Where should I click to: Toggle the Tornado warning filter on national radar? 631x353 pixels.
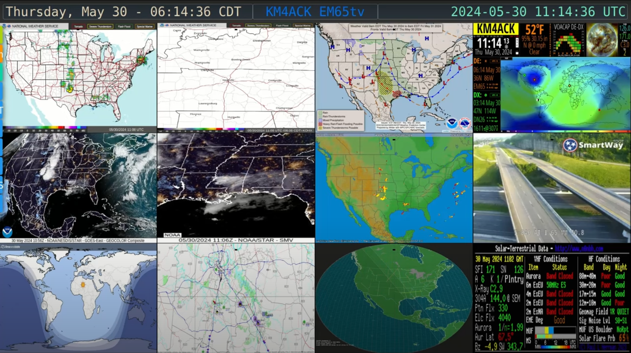click(x=78, y=26)
